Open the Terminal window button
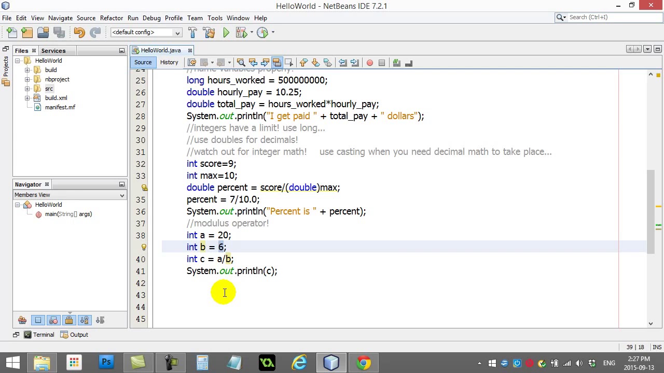 tap(39, 335)
